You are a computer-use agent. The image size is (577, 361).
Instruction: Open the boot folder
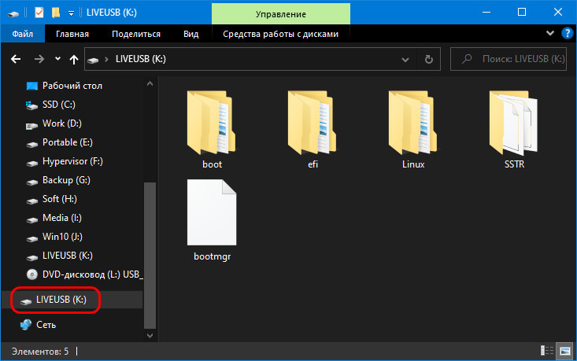212,129
